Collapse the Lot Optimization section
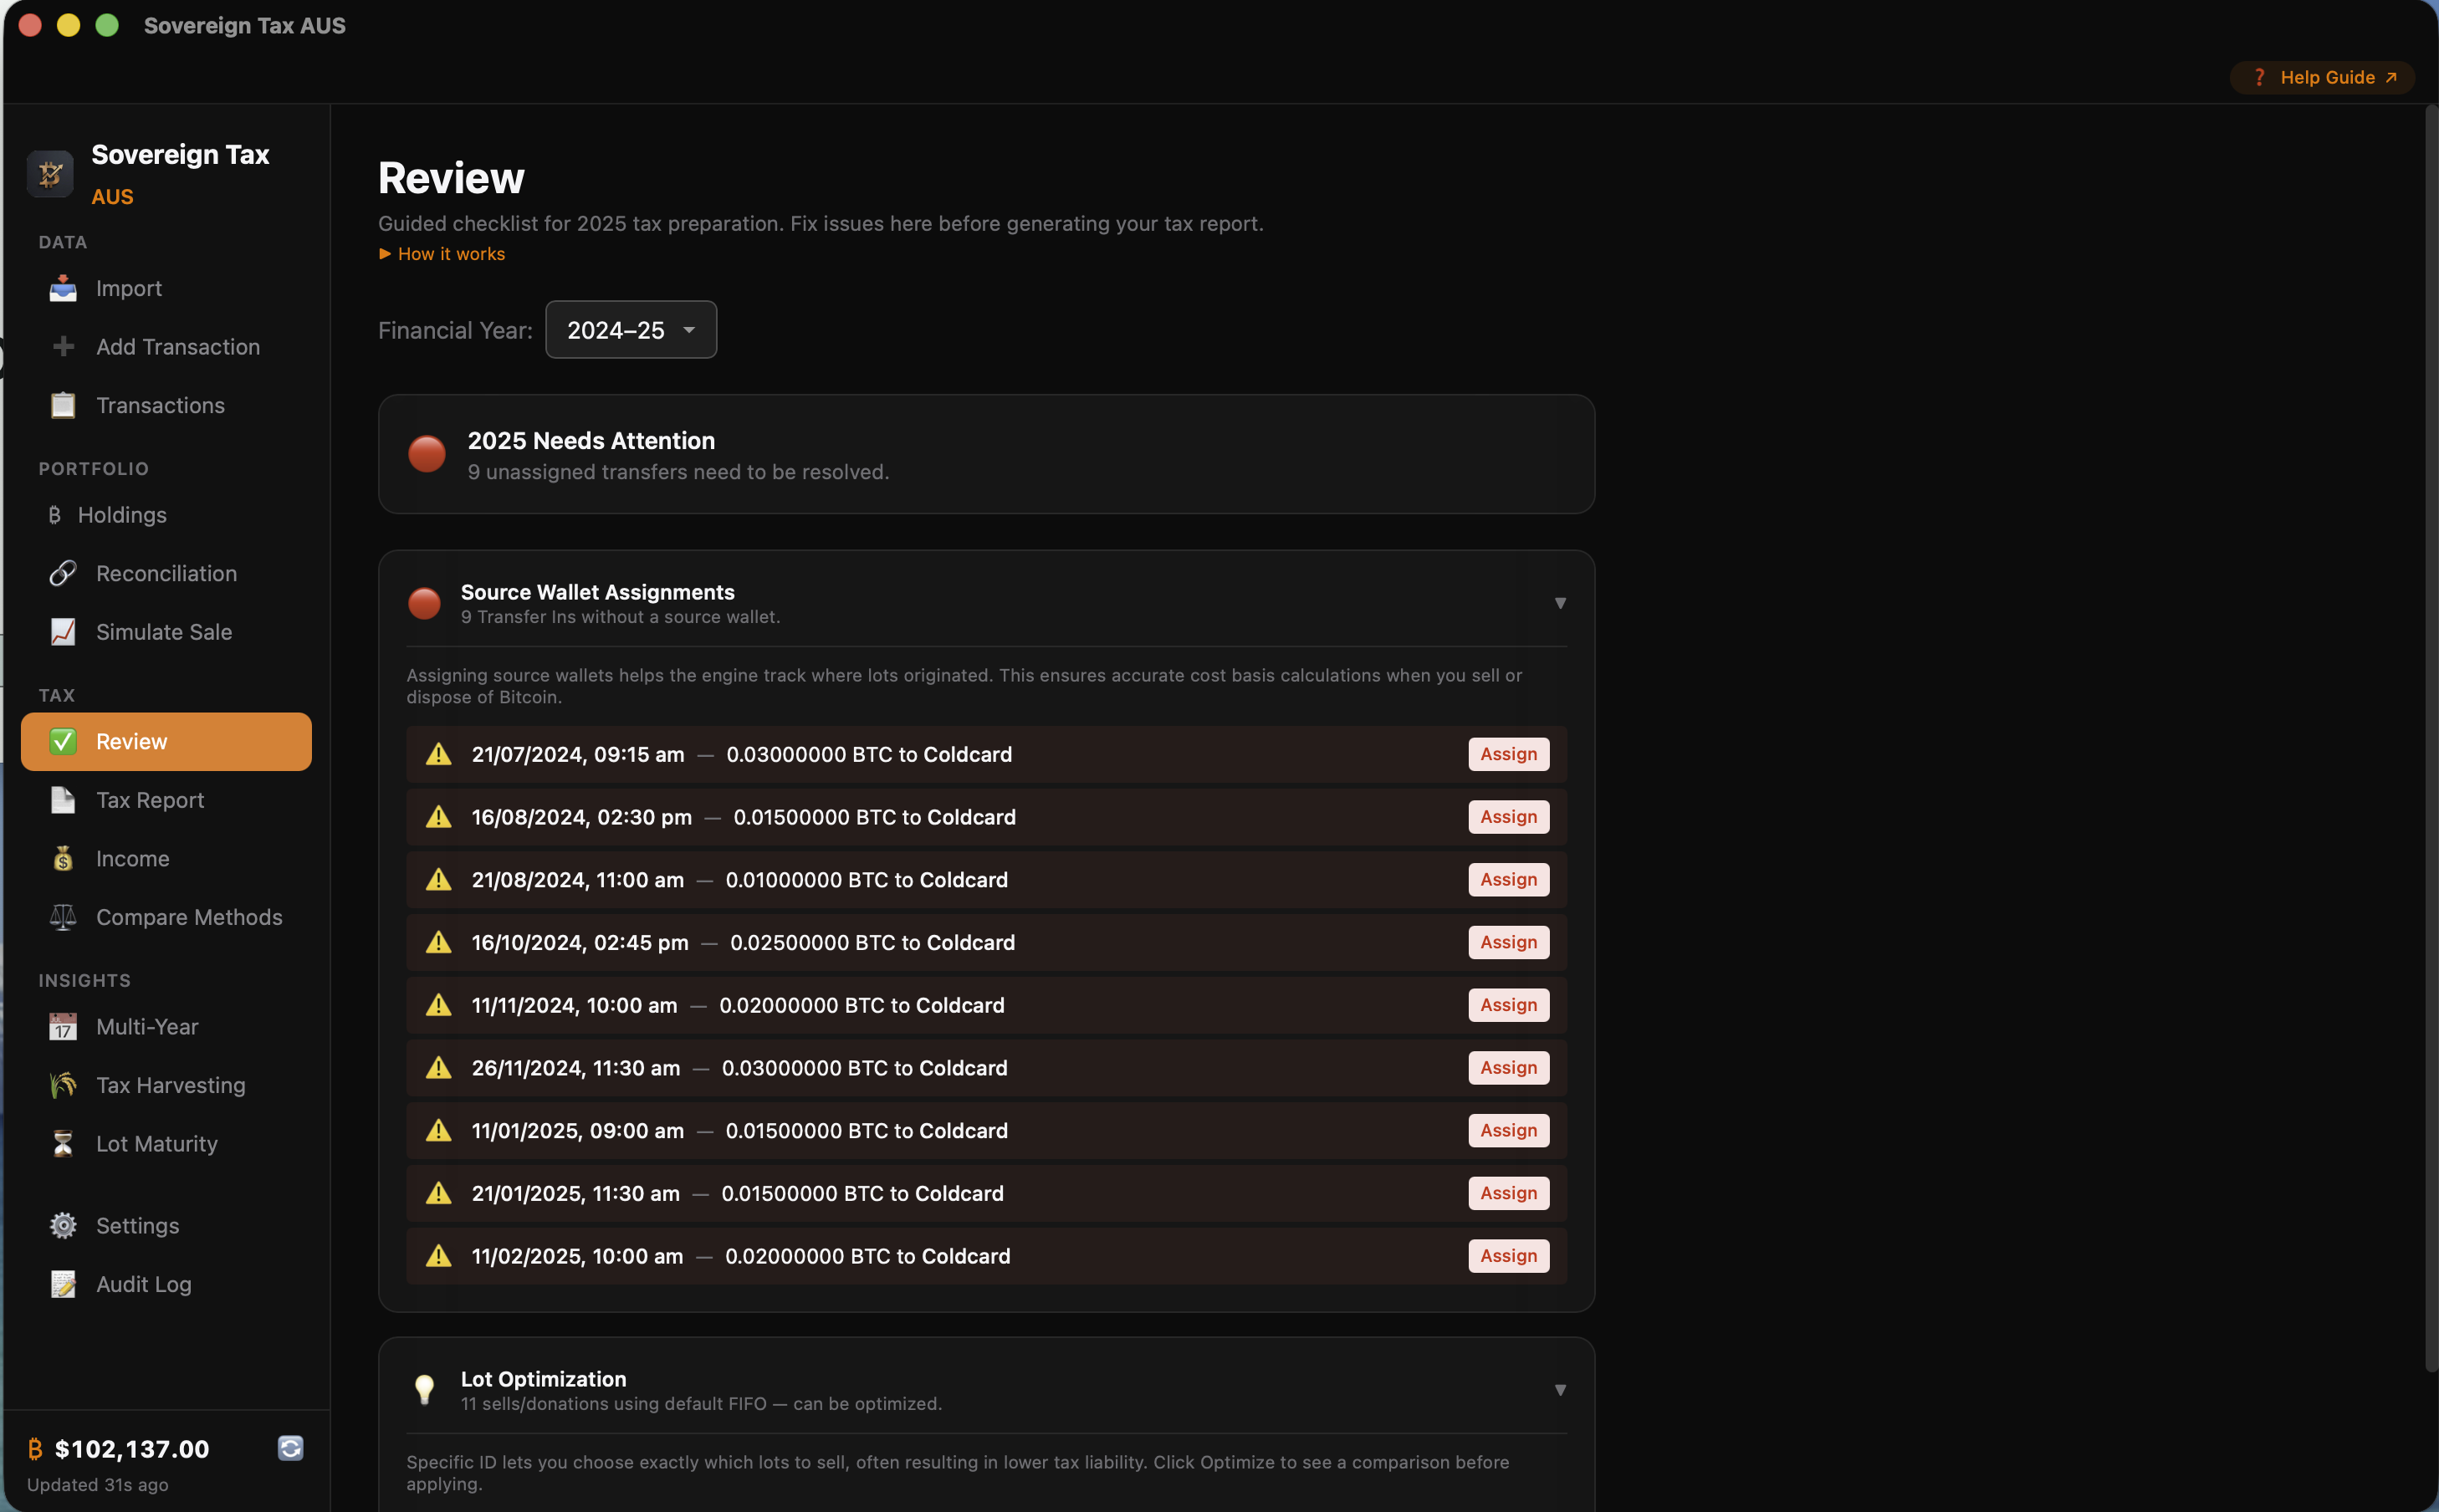The width and height of the screenshot is (2439, 1512). click(x=1560, y=1389)
